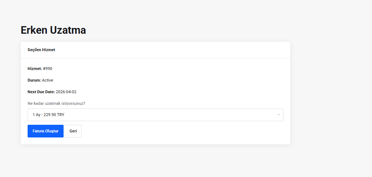Click 'Seçilen' in the card header title
This screenshot has width=372, height=177.
coord(34,50)
